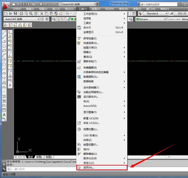Switch to the 模型 model tab
This screenshot has height=178, width=188.
click(30, 157)
